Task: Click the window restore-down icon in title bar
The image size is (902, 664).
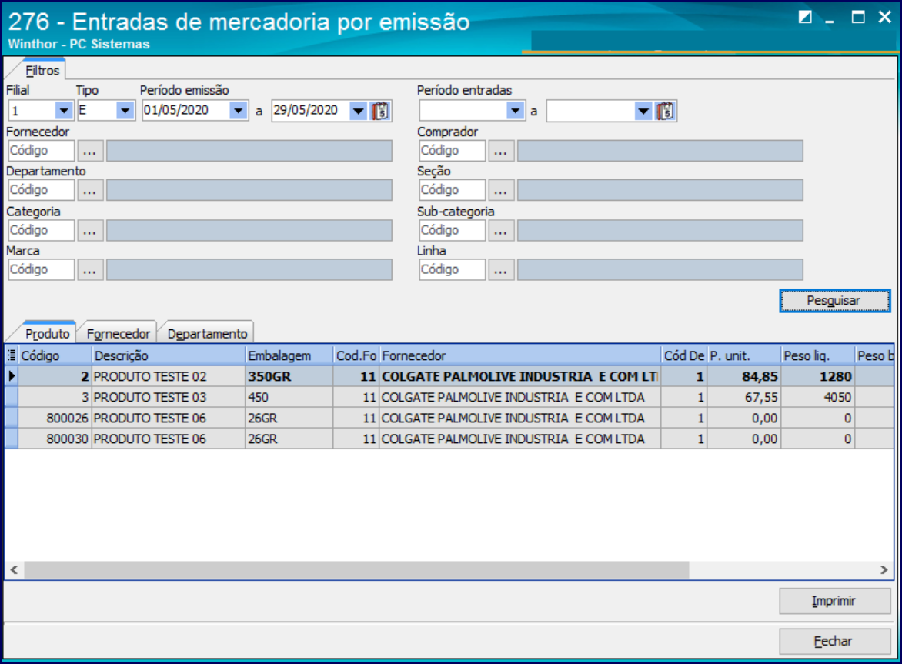Action: (805, 17)
